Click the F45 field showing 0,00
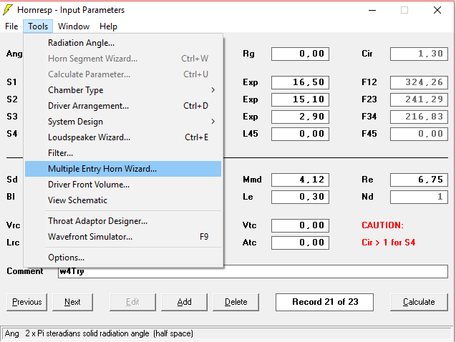This screenshot has width=456, height=342. 419,134
